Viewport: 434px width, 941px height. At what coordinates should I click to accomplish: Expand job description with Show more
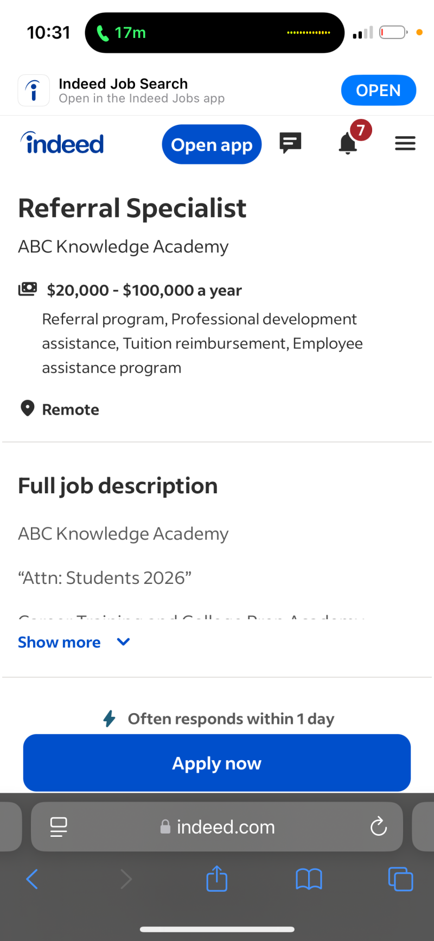[x=60, y=643]
